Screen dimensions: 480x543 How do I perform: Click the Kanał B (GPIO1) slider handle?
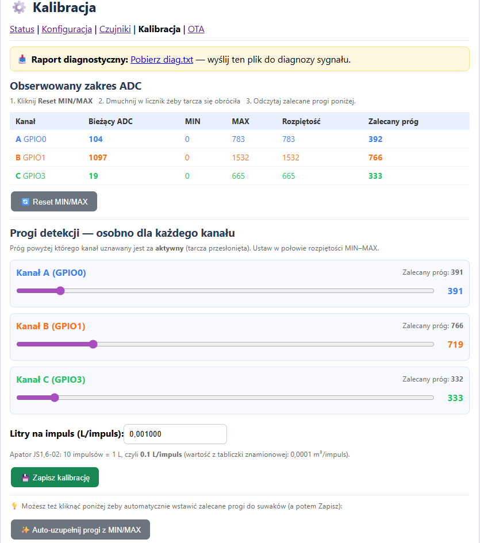click(93, 344)
